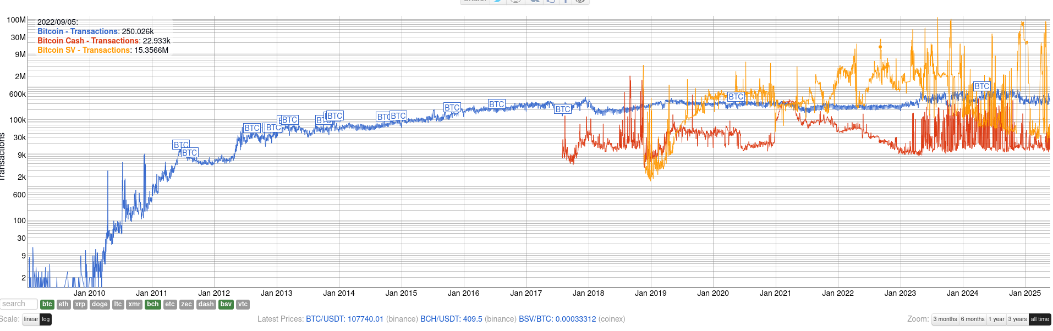Zoom chart to 3 months
Screen dimensions: 1053x331
[945, 319]
